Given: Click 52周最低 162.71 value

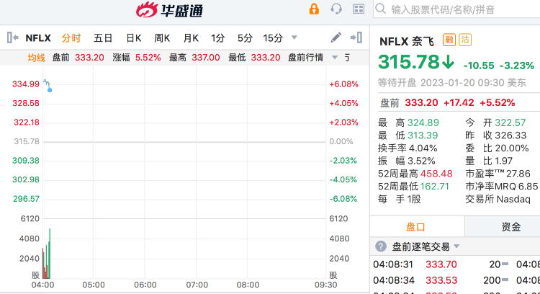Looking at the screenshot, I should pos(435,187).
